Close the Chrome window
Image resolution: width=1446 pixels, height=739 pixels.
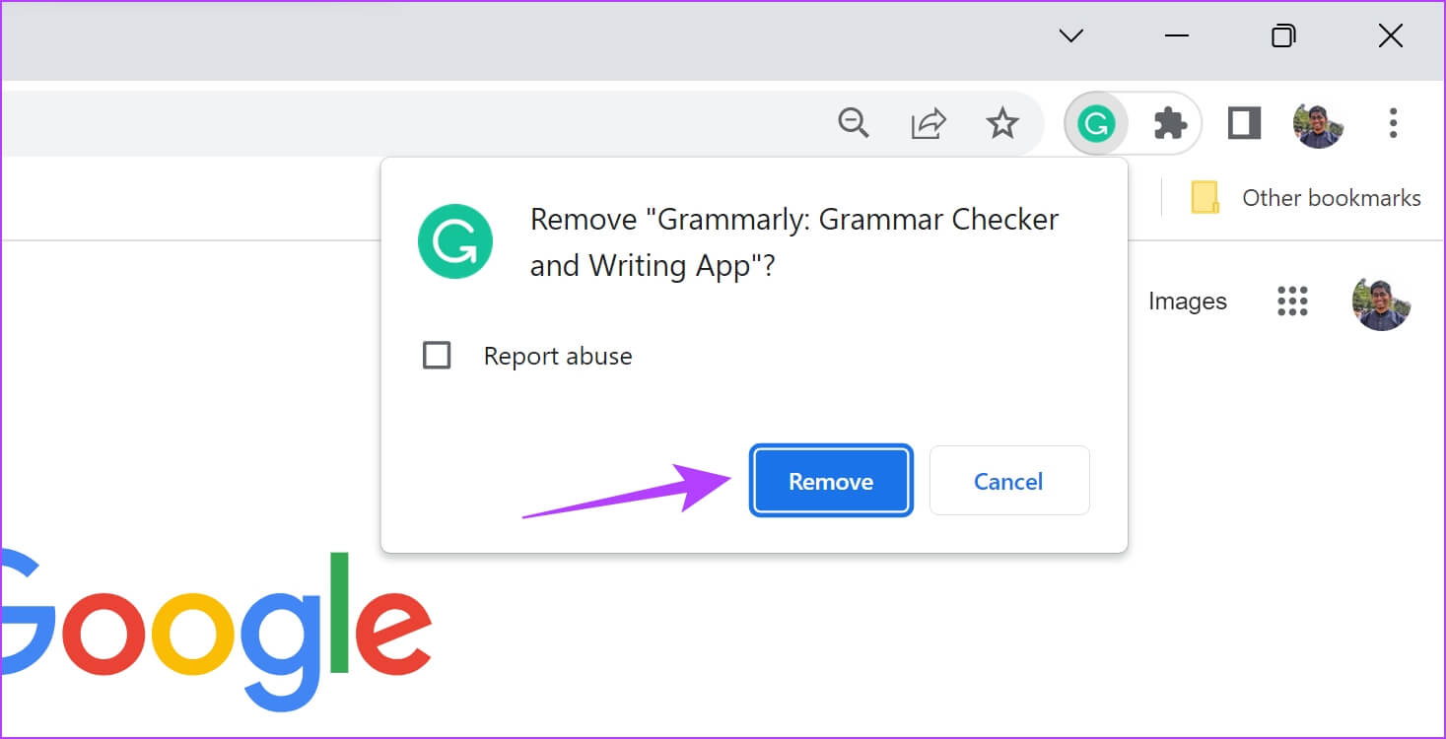click(1390, 36)
